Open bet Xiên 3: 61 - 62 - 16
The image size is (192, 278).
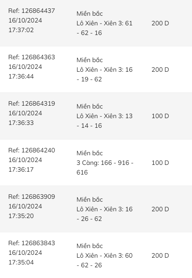coord(104,28)
